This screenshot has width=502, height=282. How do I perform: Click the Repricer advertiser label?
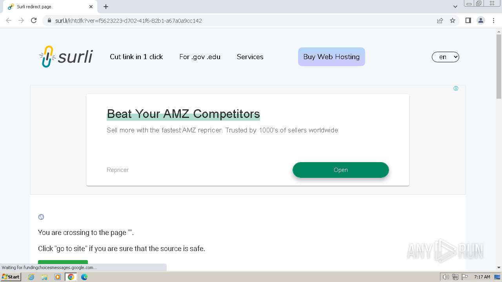pyautogui.click(x=118, y=170)
